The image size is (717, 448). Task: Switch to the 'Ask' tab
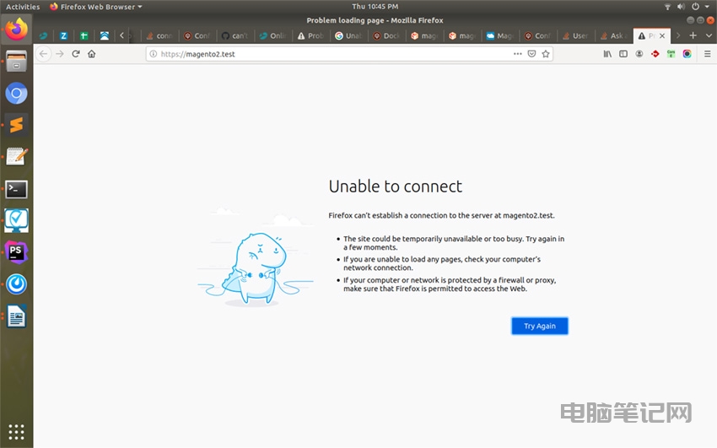pyautogui.click(x=613, y=35)
